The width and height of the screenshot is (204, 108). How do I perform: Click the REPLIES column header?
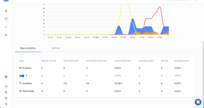pyautogui.click(x=164, y=61)
